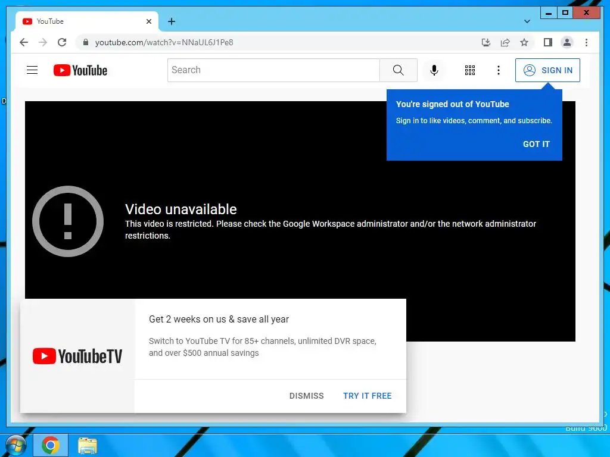
Task: Click the SIGN IN button
Action: point(547,70)
